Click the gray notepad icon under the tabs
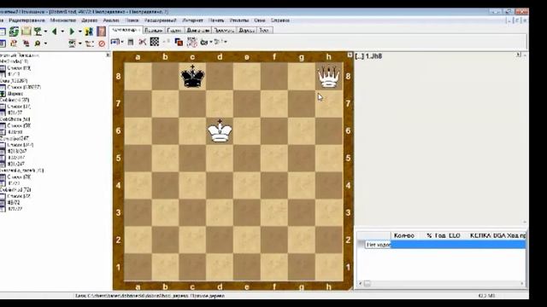Image resolution: width=547 pixels, height=307 pixels. tap(131, 42)
